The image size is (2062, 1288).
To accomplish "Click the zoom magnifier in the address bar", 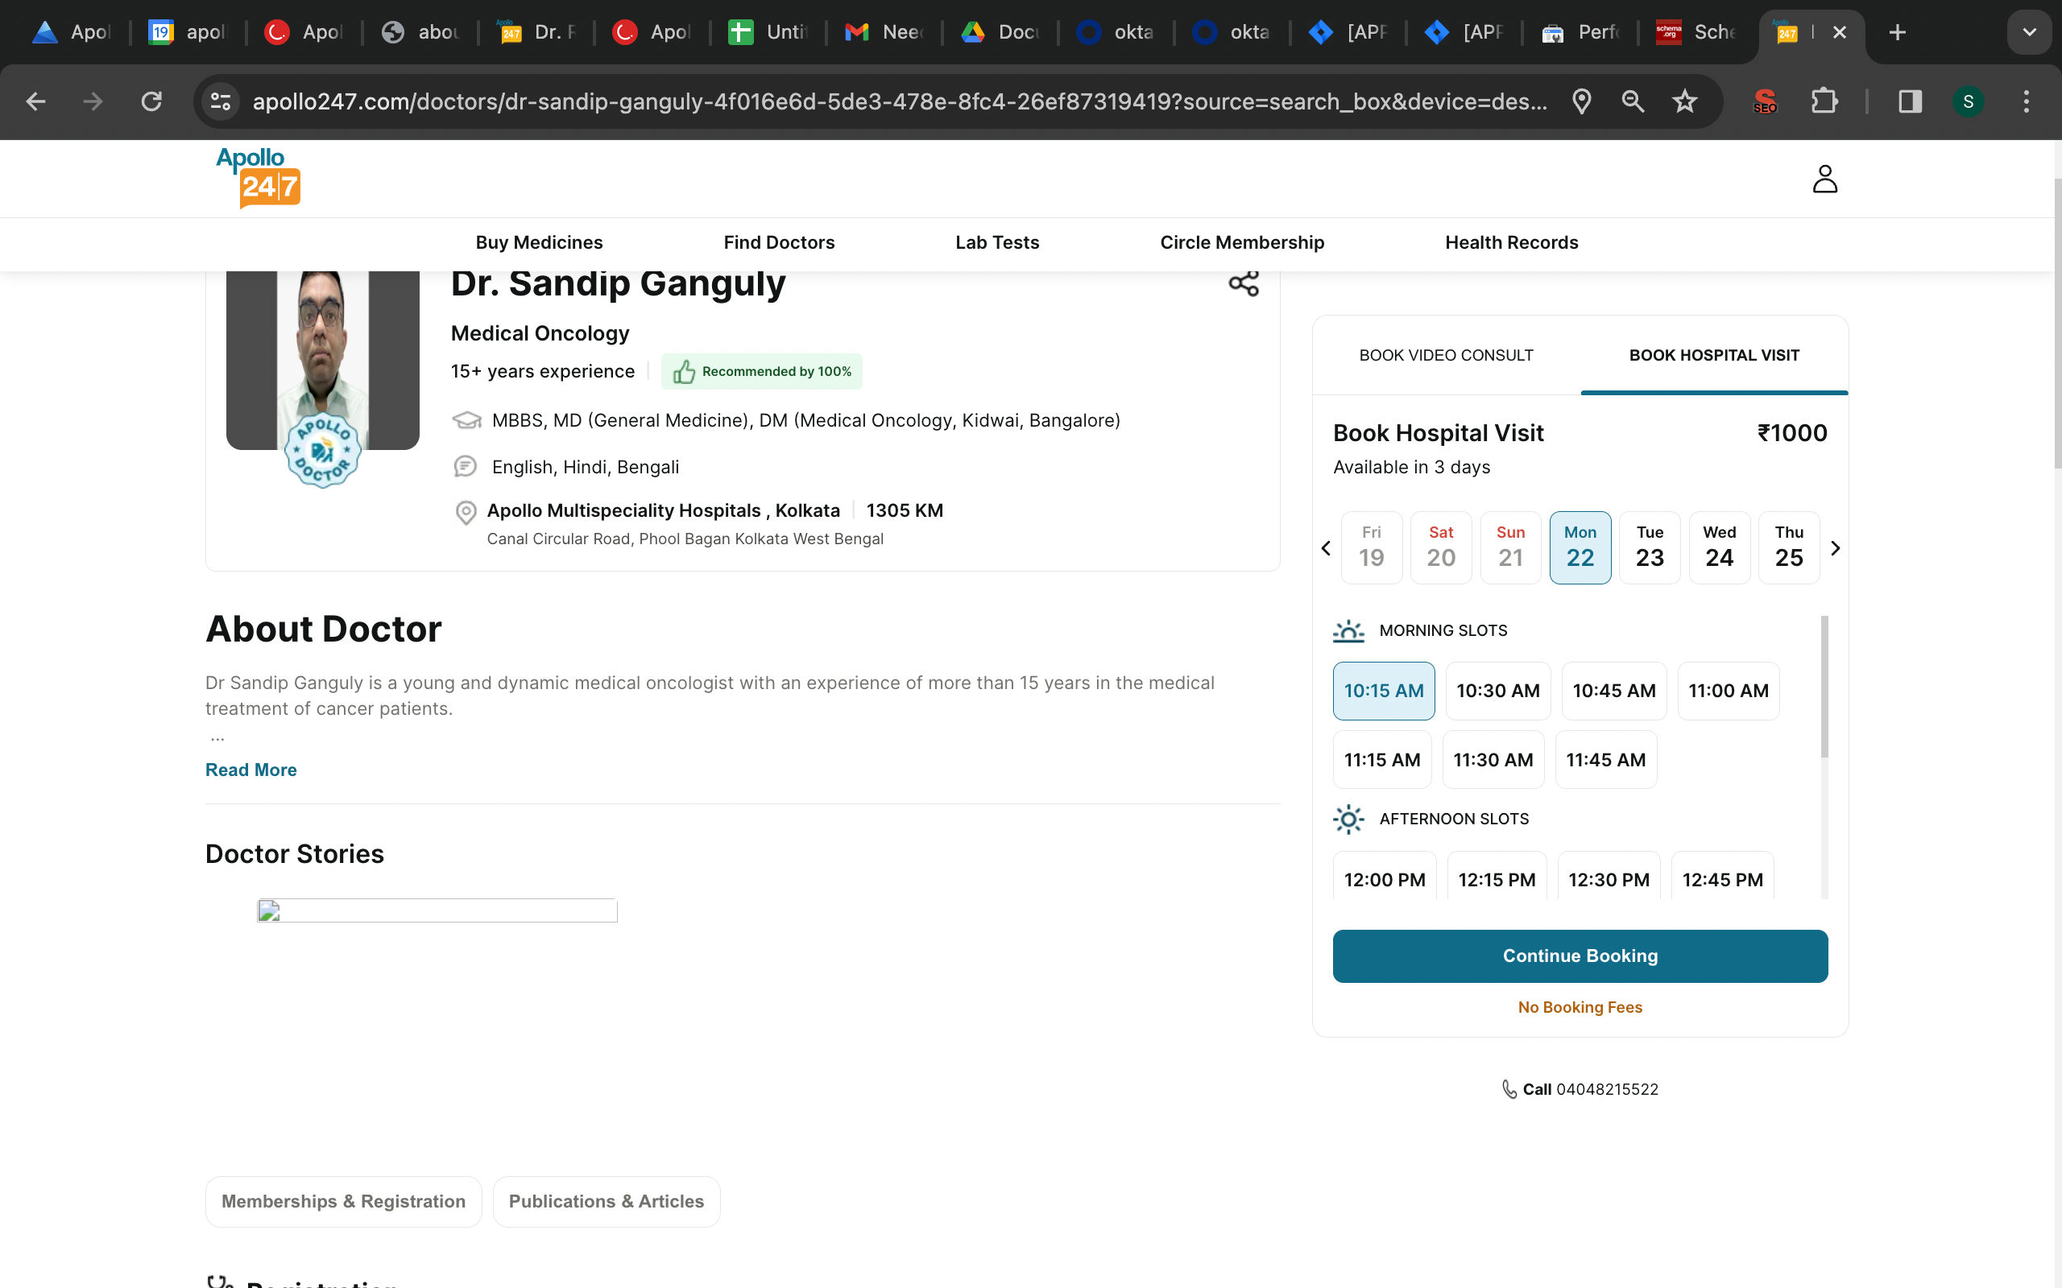I will pos(1633,102).
